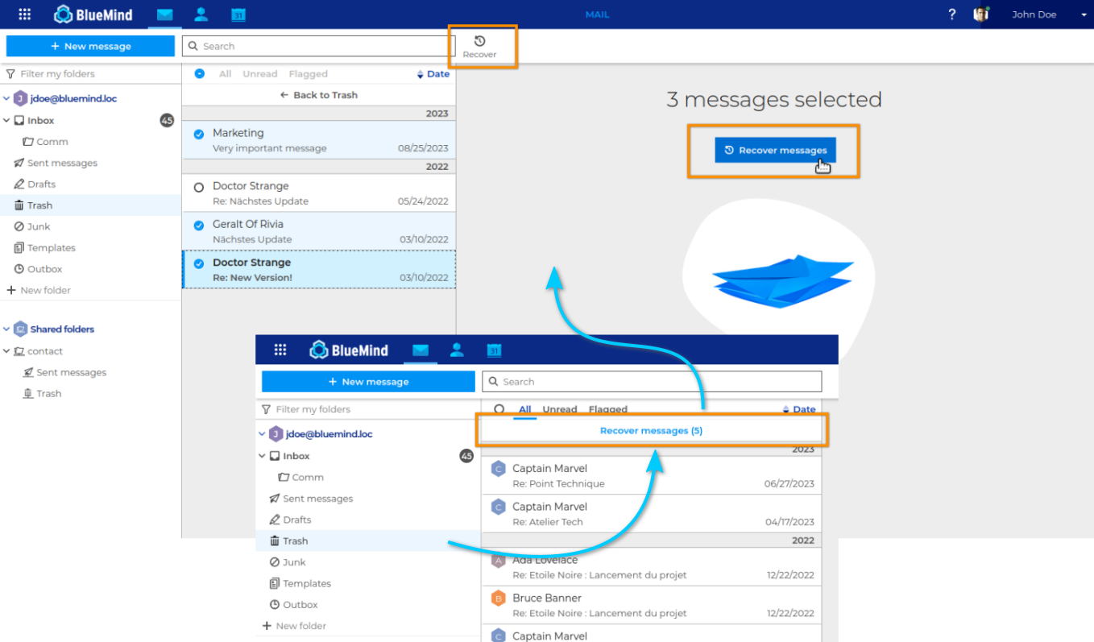Viewport: 1094px width, 642px height.
Task: Open the Outbox folder
Action: tap(44, 269)
